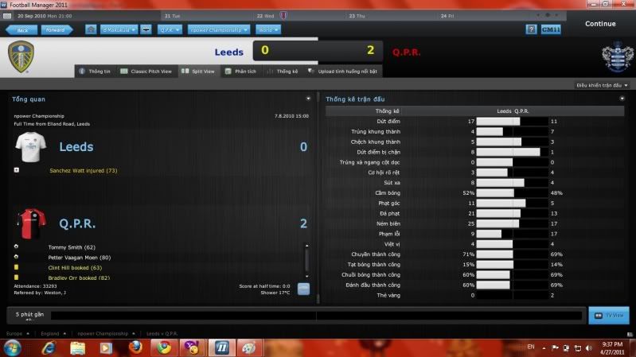The width and height of the screenshot is (636, 357).
Task: Click the calendar icon beside the date
Action: click(x=7, y=16)
